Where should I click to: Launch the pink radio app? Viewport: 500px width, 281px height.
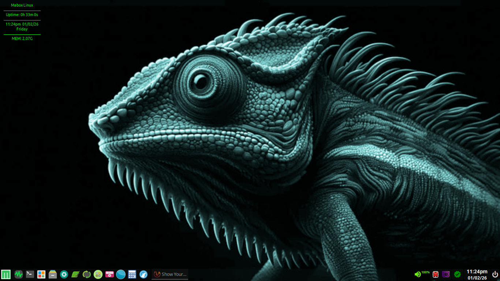(x=109, y=274)
